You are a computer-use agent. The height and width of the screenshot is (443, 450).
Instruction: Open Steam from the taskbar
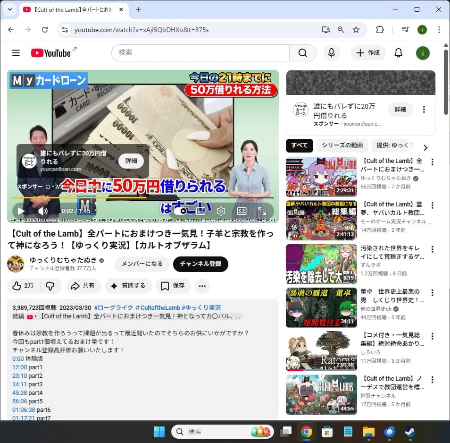[409, 432]
